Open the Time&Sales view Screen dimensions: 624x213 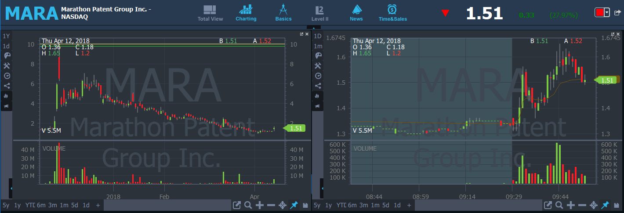click(392, 13)
